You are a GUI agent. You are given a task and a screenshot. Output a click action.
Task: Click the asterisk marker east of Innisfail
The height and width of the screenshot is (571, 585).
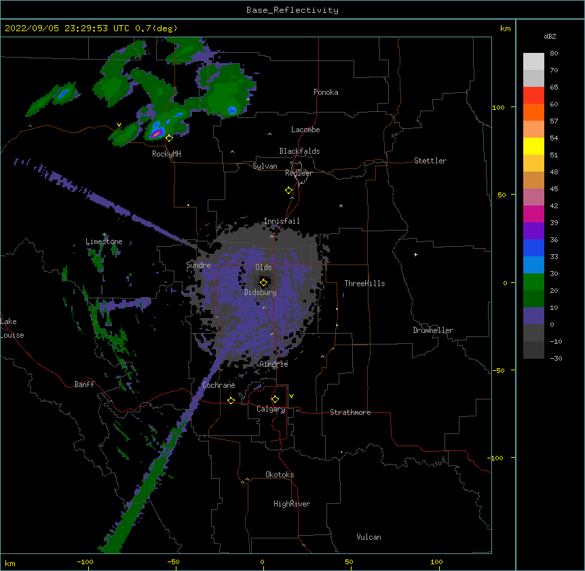[341, 206]
